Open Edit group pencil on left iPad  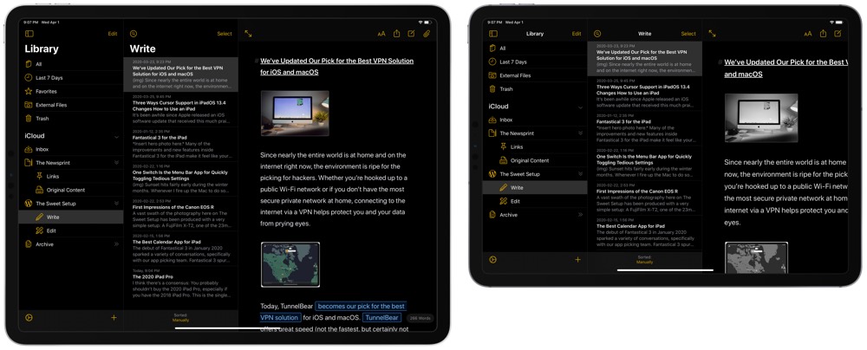click(71, 230)
